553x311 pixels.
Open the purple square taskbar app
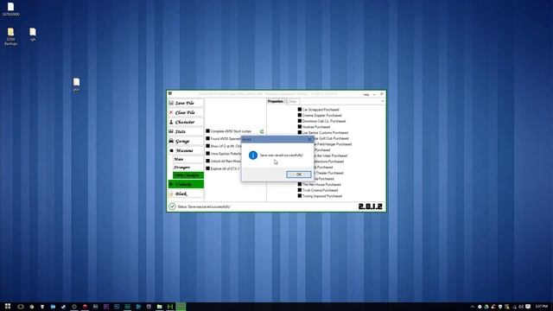106,307
